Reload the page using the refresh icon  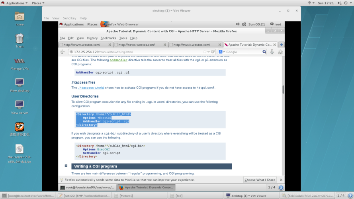click(213, 52)
